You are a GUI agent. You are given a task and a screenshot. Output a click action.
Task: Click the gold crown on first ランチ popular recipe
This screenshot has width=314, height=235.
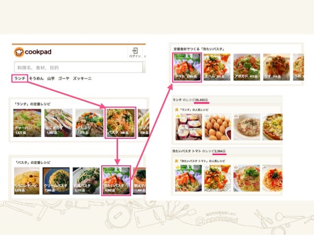point(178,116)
